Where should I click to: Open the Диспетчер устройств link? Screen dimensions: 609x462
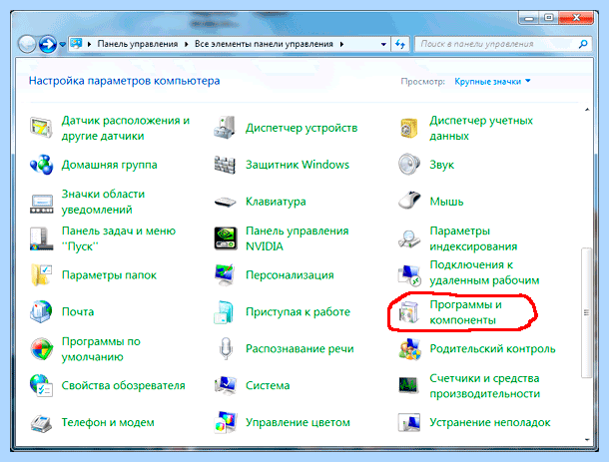(302, 128)
